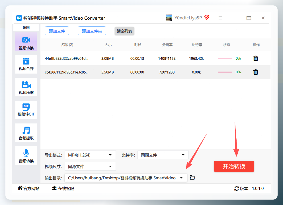Click the 添加文件 button
This screenshot has height=205, width=283.
pyautogui.click(x=57, y=31)
